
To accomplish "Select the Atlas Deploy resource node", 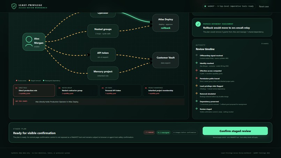I will (165, 23).
